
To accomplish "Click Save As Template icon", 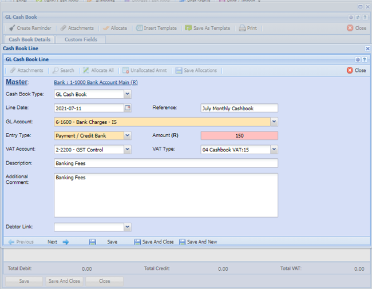I will [188, 28].
